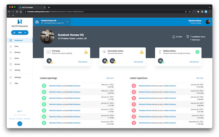The height and width of the screenshot is (137, 219).
Task: Click Sherlock Holmes in the 1:14 PM opening
Action: tap(55, 117)
